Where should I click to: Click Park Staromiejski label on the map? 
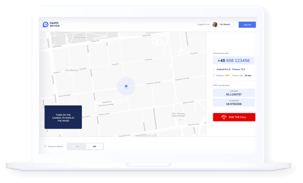[x=80, y=36]
